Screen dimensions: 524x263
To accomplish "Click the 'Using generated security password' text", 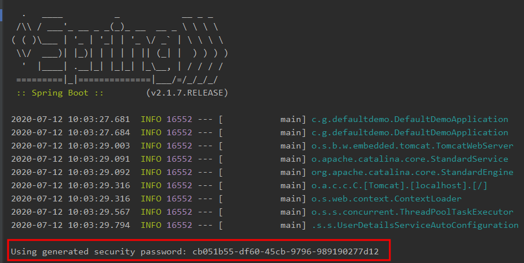I will pyautogui.click(x=98, y=251).
